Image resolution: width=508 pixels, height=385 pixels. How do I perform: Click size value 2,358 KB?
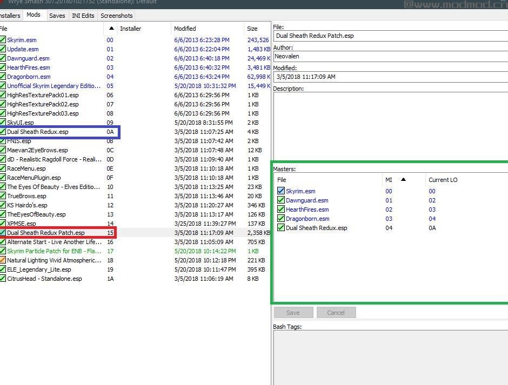(259, 233)
